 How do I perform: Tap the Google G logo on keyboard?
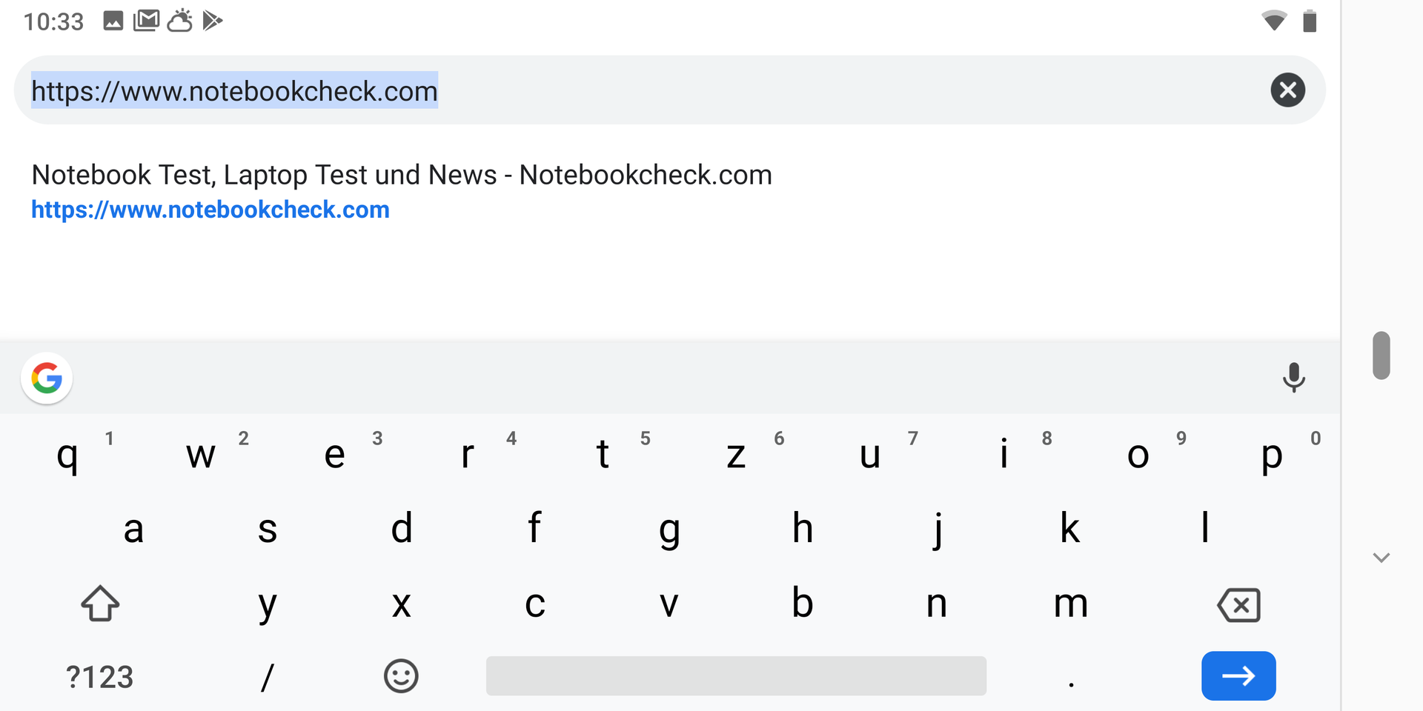47,378
